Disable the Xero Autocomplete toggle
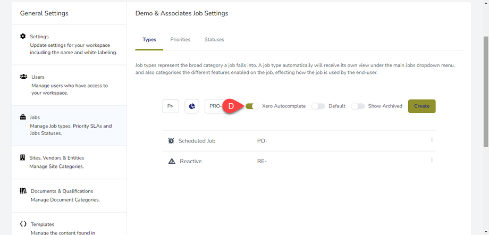 [x=252, y=106]
